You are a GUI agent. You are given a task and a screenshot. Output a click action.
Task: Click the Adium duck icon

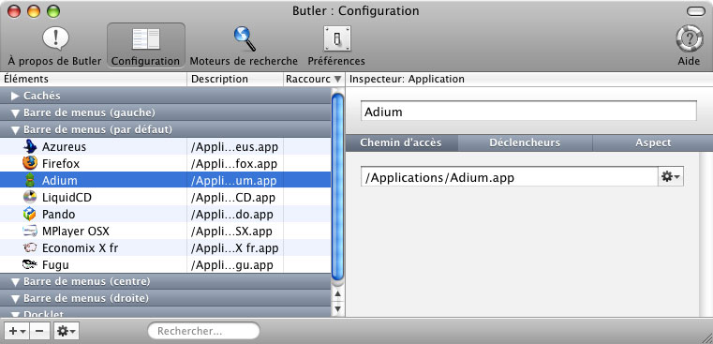point(30,180)
